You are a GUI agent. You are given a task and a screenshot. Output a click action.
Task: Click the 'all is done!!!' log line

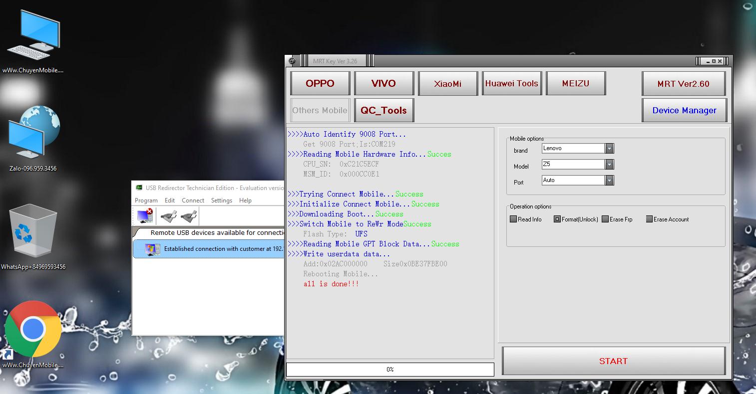tap(331, 284)
